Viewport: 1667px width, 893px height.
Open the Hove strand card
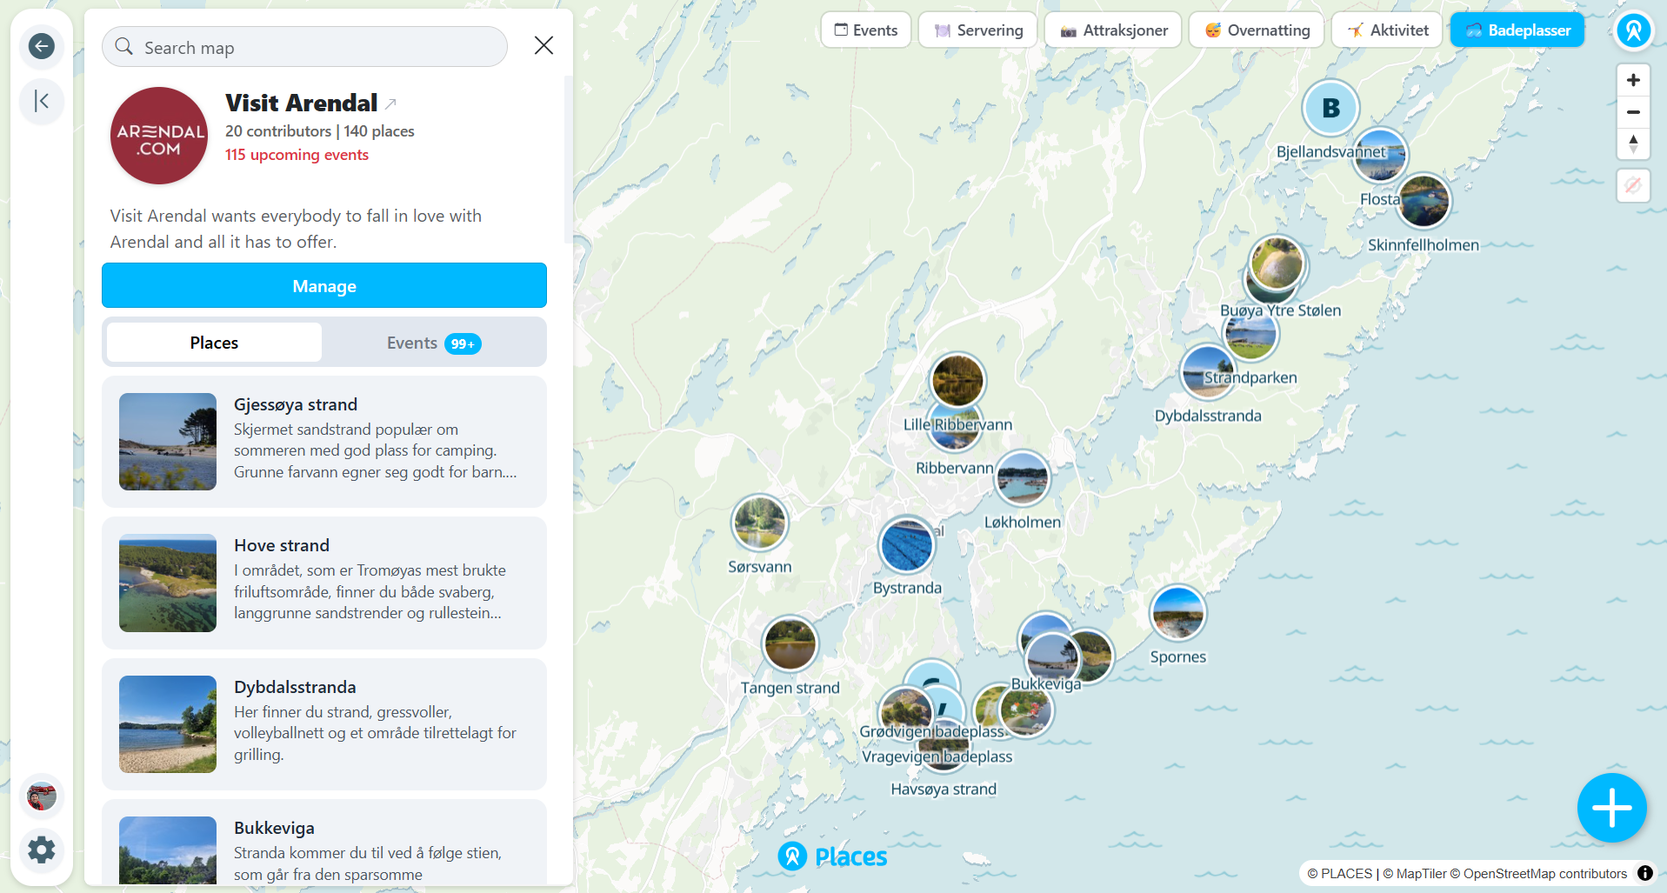pyautogui.click(x=324, y=583)
